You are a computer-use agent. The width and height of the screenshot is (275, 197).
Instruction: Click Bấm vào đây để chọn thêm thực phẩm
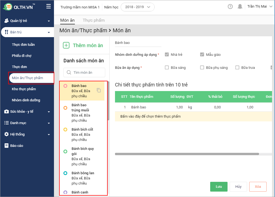coord(151,116)
